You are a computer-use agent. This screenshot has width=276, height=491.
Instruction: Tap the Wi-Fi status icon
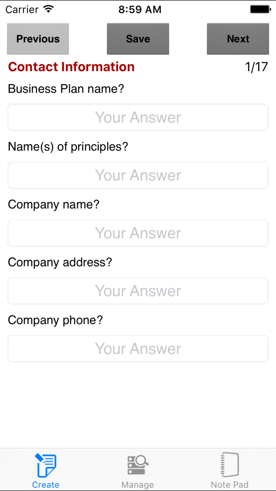pos(49,9)
